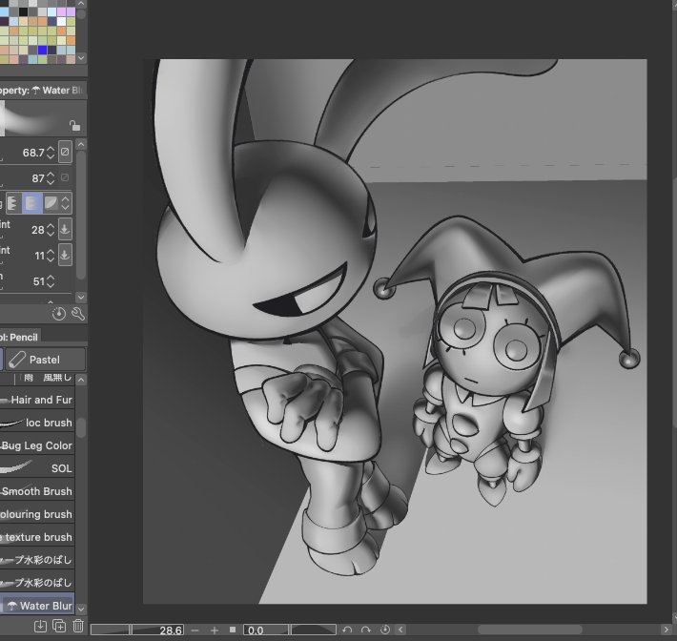Click the Tool property panel title
The image size is (677, 641).
coord(43,91)
